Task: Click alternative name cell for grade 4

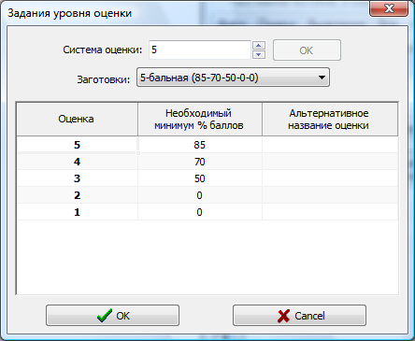Action: (x=330, y=162)
